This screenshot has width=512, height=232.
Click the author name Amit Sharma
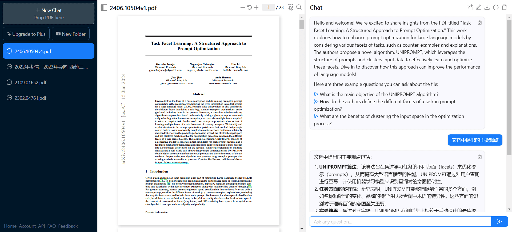pyautogui.click(x=223, y=78)
